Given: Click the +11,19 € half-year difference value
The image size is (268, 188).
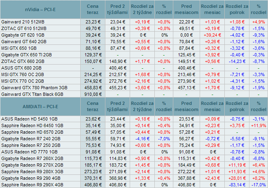Looking at the screenshot, I should tap(237, 165).
